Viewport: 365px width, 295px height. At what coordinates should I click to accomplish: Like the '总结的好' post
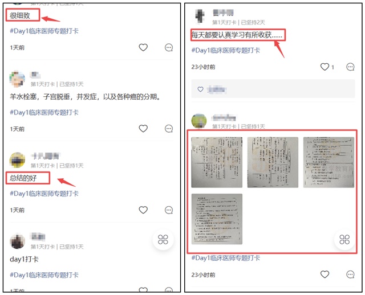click(143, 210)
